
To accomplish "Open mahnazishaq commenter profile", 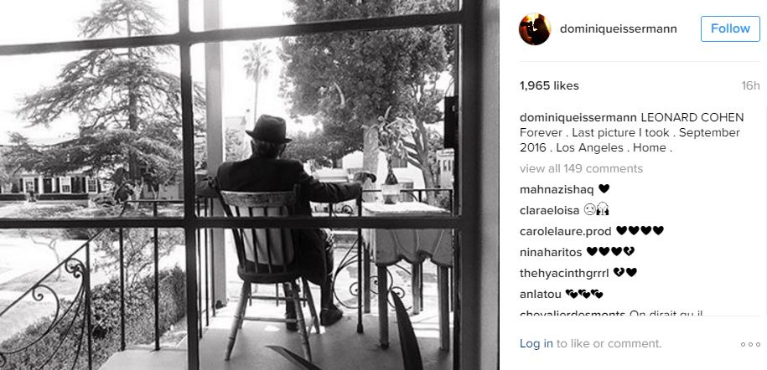I will tap(557, 190).
